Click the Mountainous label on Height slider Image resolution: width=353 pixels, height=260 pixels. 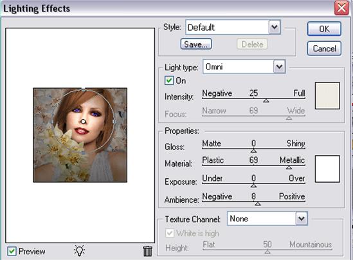pos(311,244)
